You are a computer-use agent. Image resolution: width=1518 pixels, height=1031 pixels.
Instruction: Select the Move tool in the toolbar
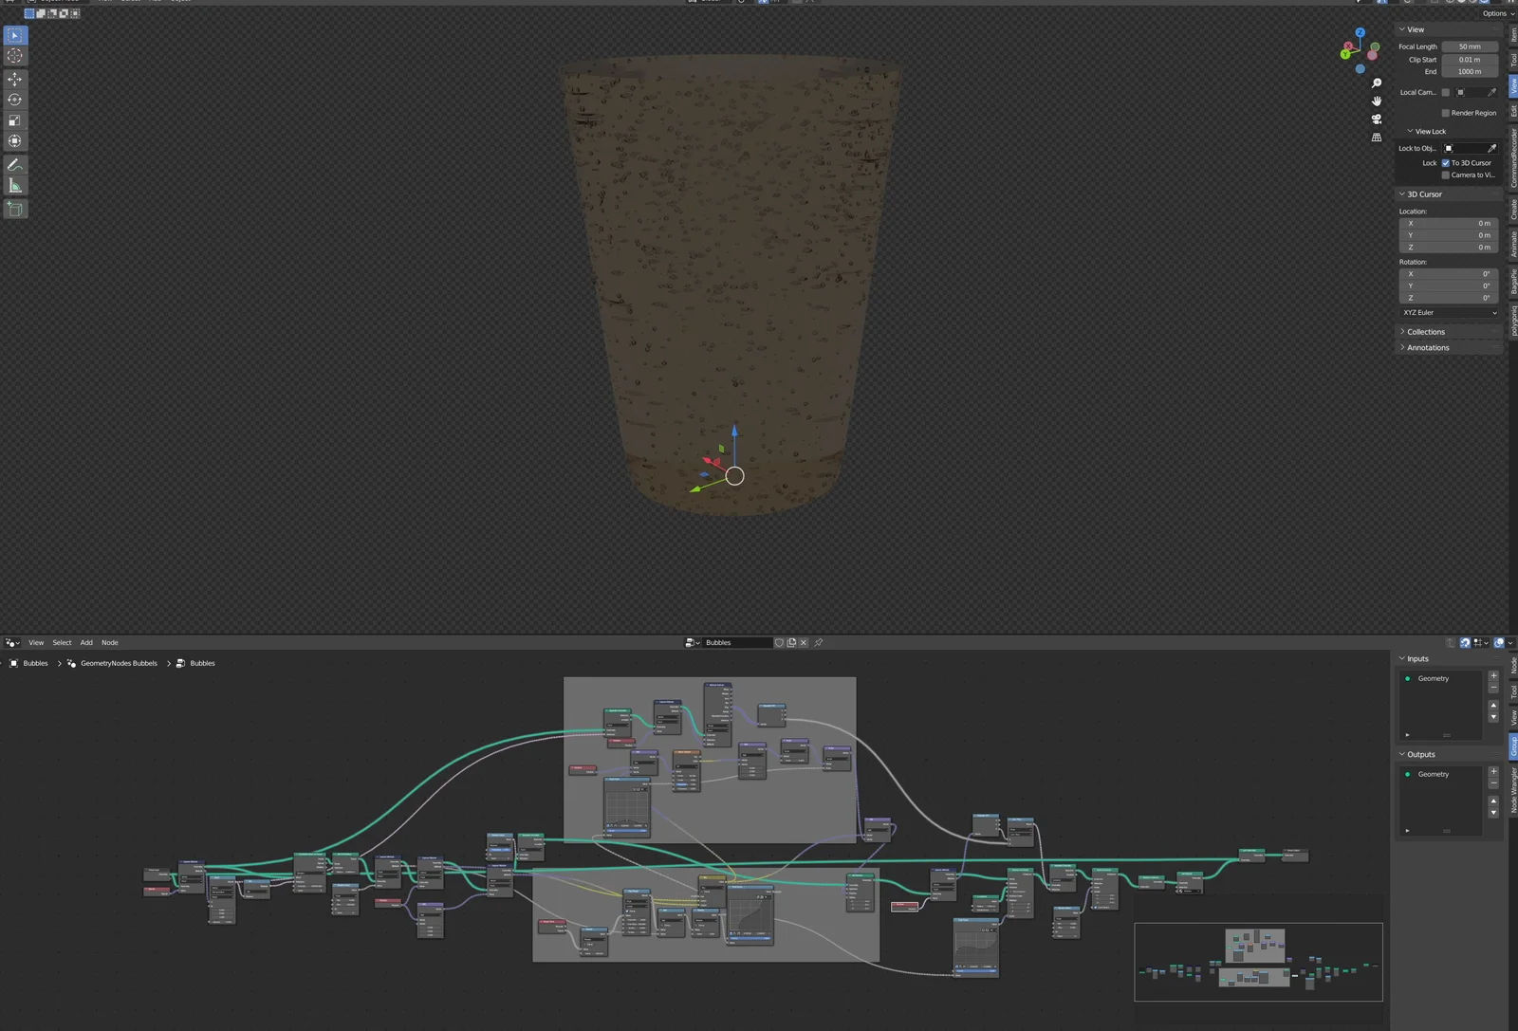tap(15, 79)
